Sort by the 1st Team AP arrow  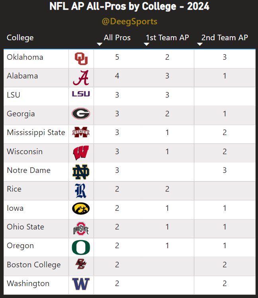click(147, 44)
